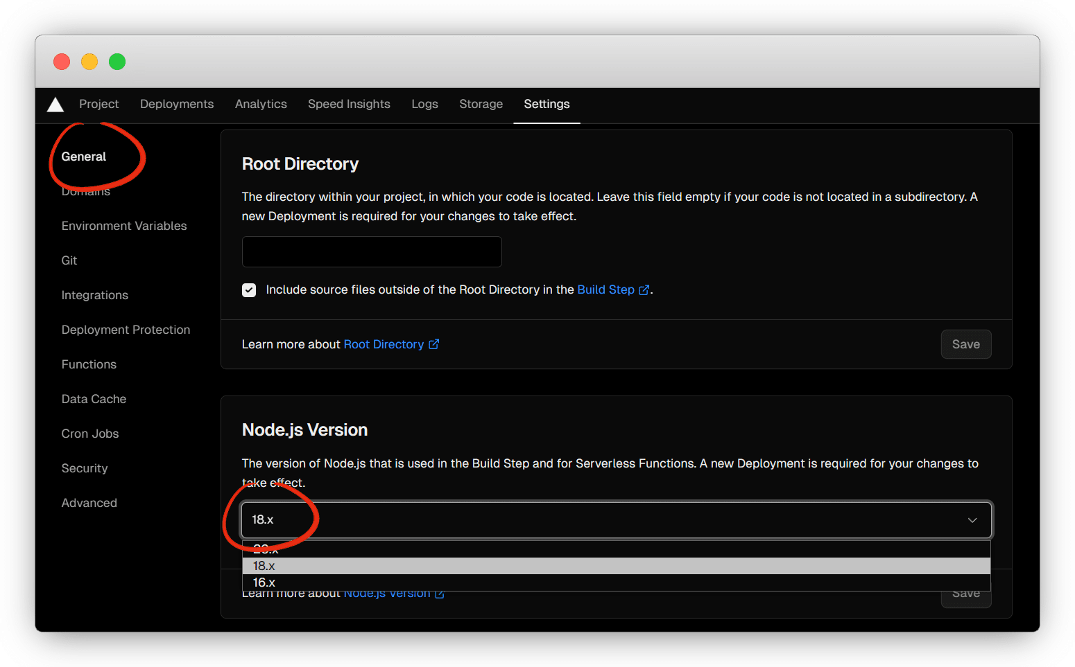
Task: Go to the Analytics tab
Action: tap(261, 104)
